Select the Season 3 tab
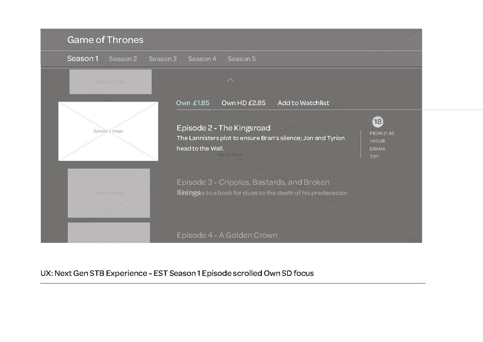Screen dimensions: 483x342 pyautogui.click(x=163, y=59)
